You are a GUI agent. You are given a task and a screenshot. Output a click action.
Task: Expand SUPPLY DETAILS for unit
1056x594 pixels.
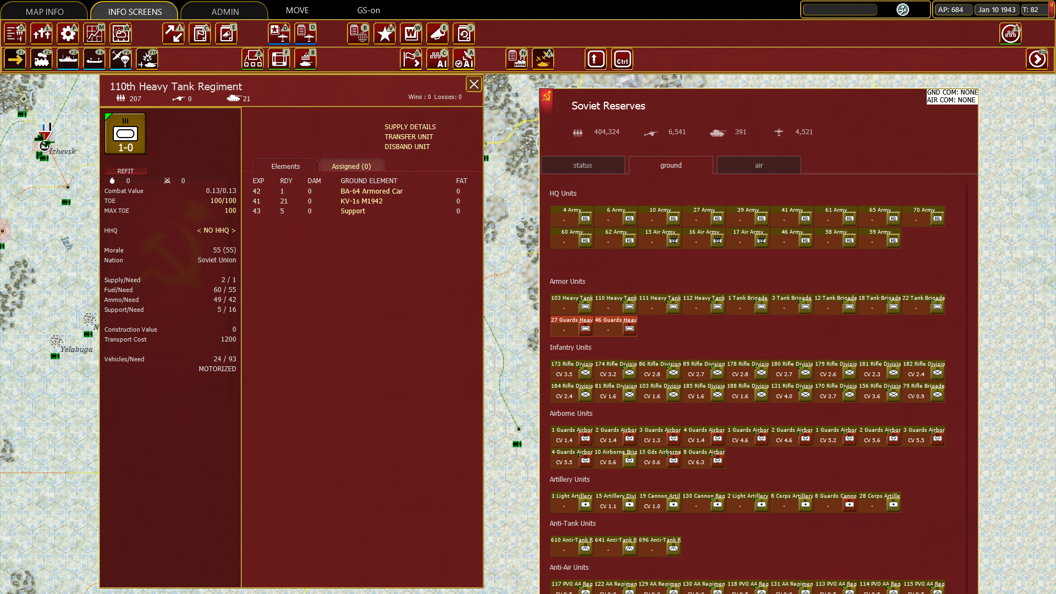pos(410,127)
